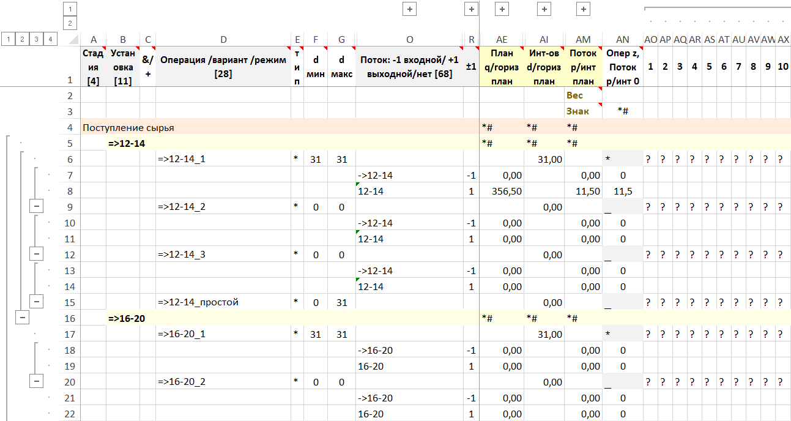Expand column group above column AM
The image size is (791, 421).
tap(583, 9)
